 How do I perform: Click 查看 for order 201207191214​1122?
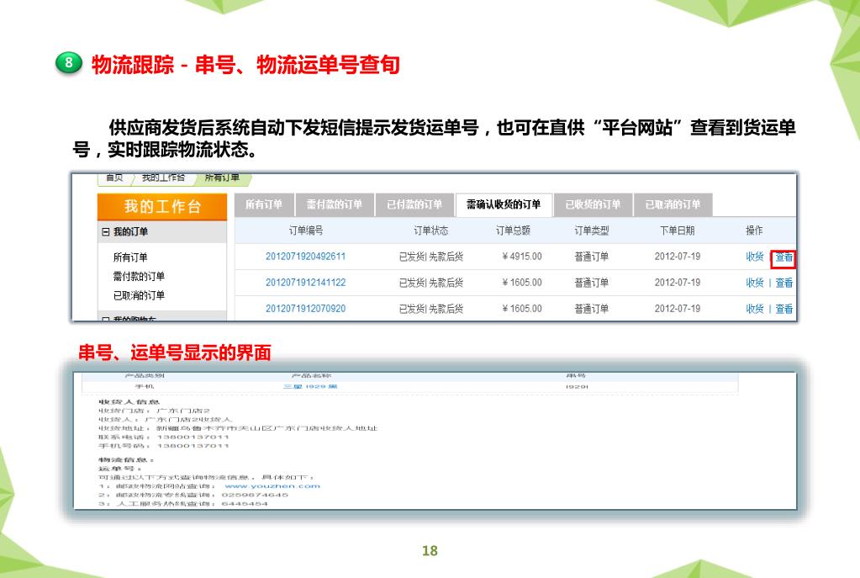783,283
